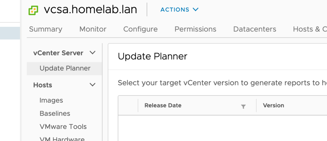Open Images under Hosts
327x141 pixels.
51,100
